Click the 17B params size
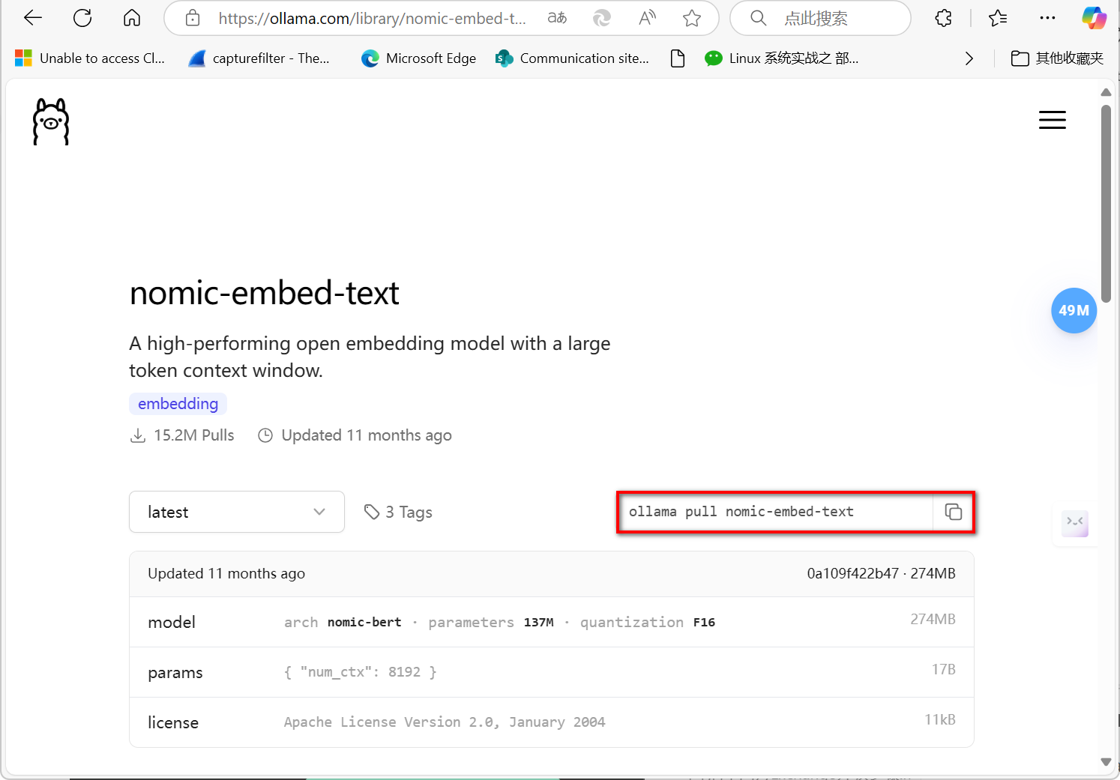Image resolution: width=1120 pixels, height=780 pixels. [x=944, y=669]
